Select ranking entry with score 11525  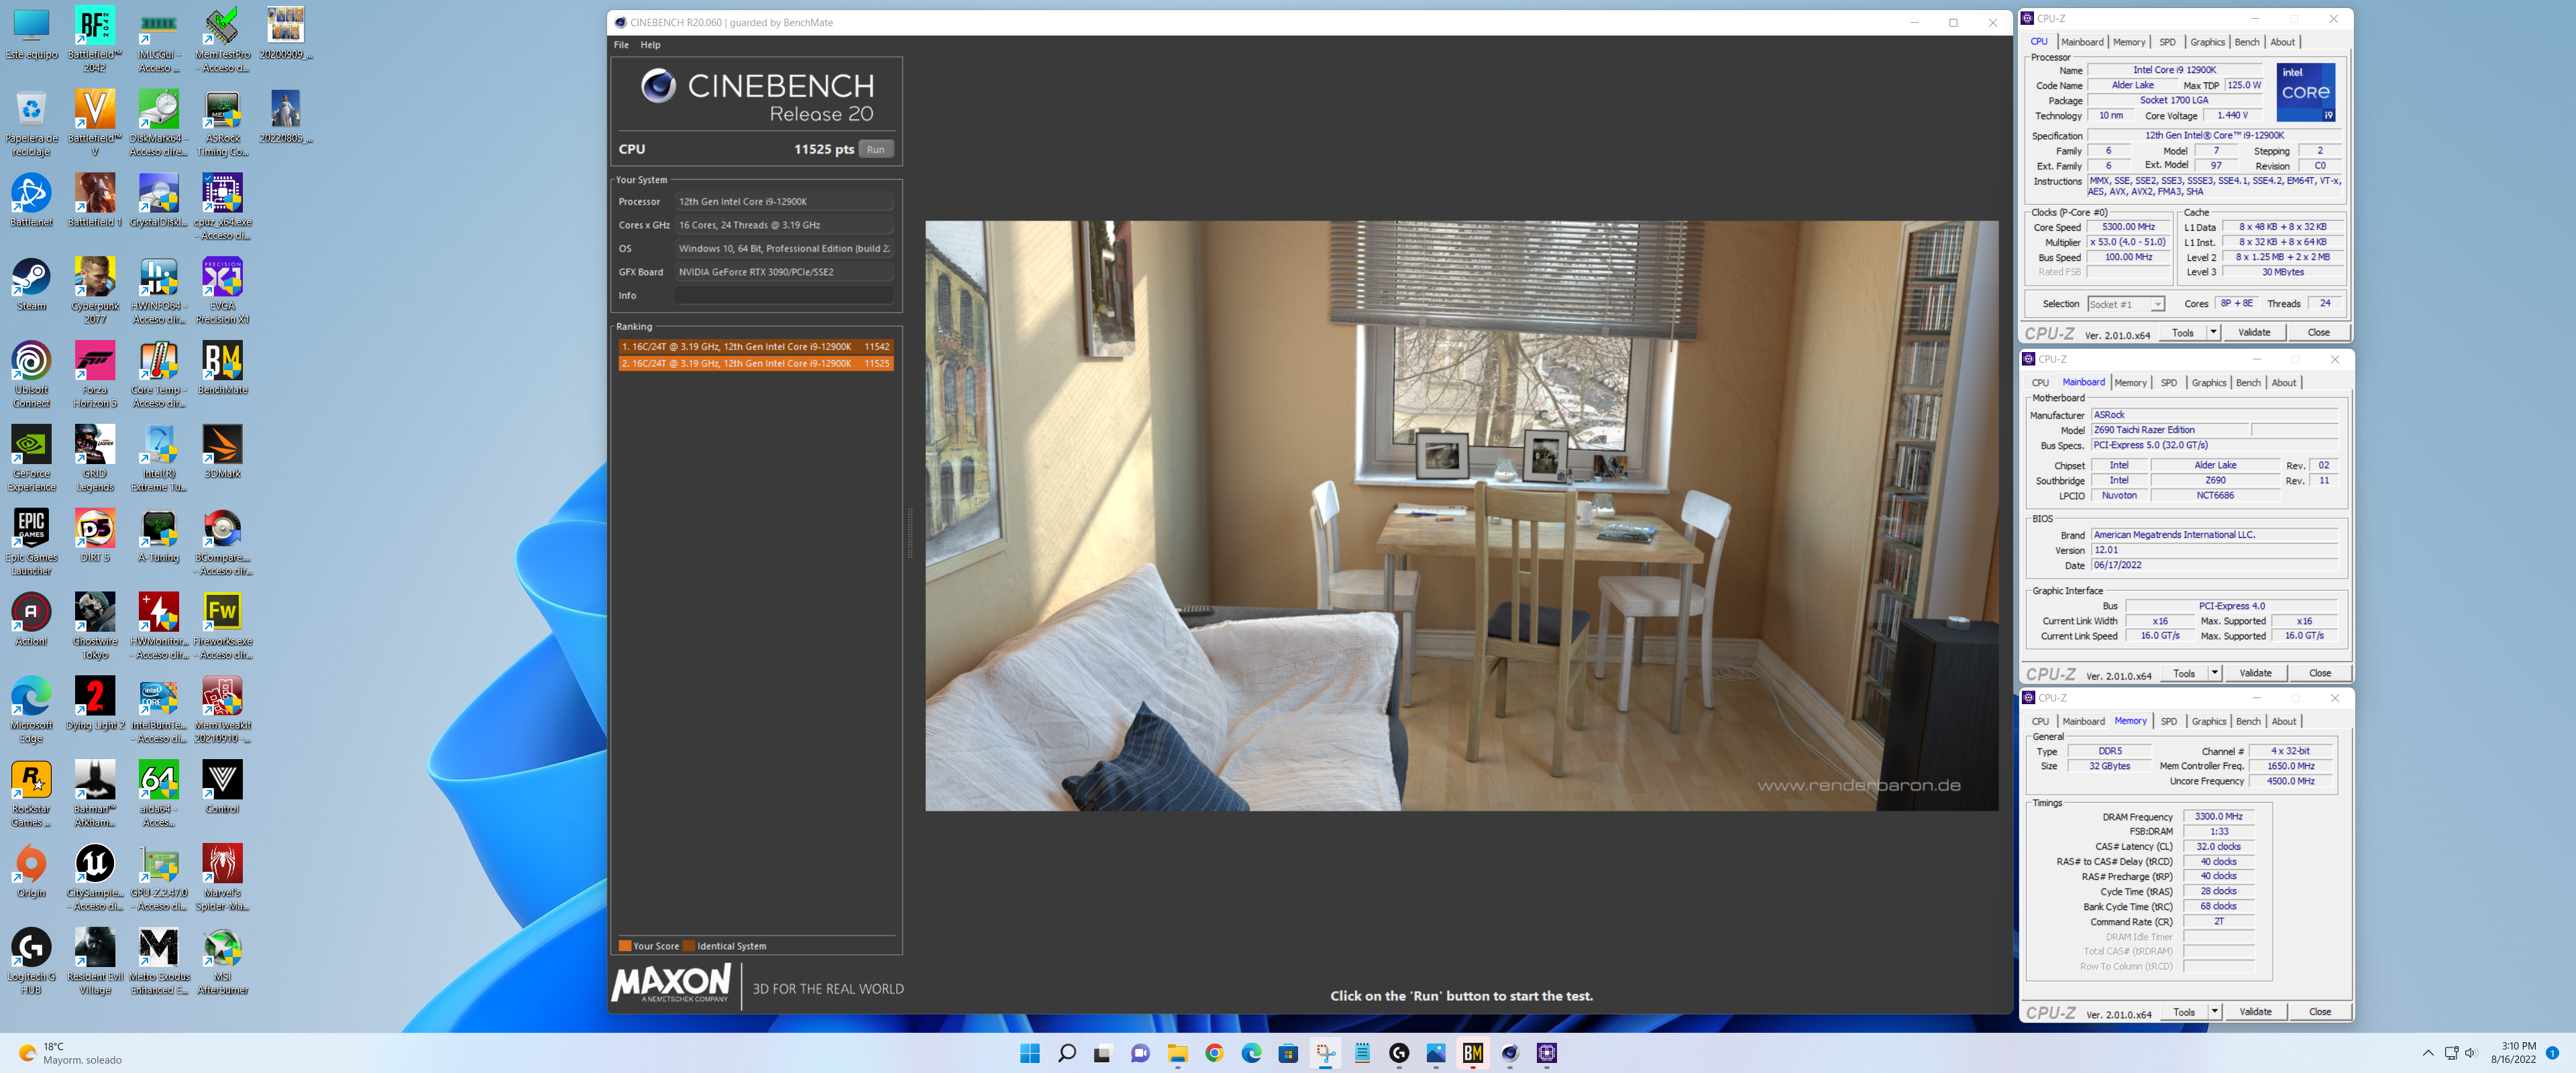tap(755, 364)
